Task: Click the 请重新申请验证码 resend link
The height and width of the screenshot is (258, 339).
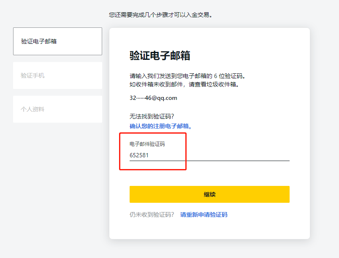Action: (x=203, y=215)
